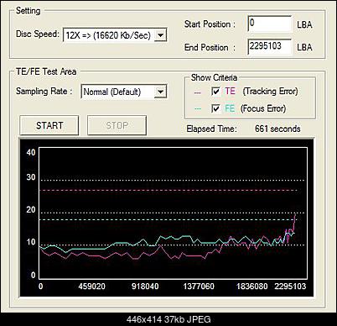Click the 459020 LBA axis label
The image size is (337, 326).
click(x=91, y=287)
